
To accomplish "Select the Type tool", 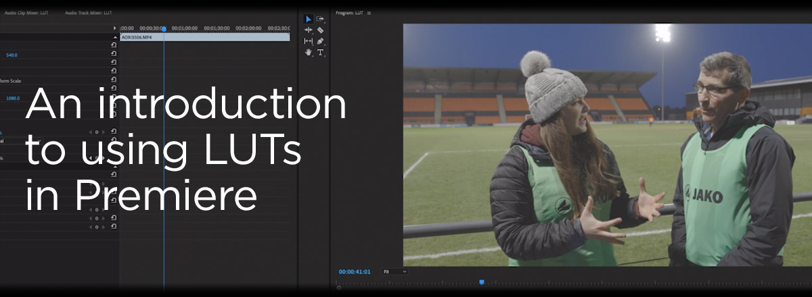I will [x=320, y=52].
